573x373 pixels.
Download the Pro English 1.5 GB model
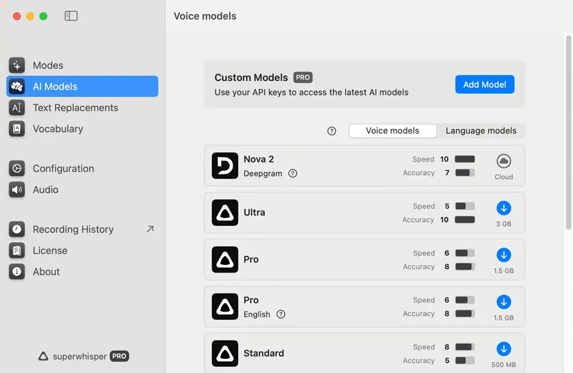click(504, 302)
